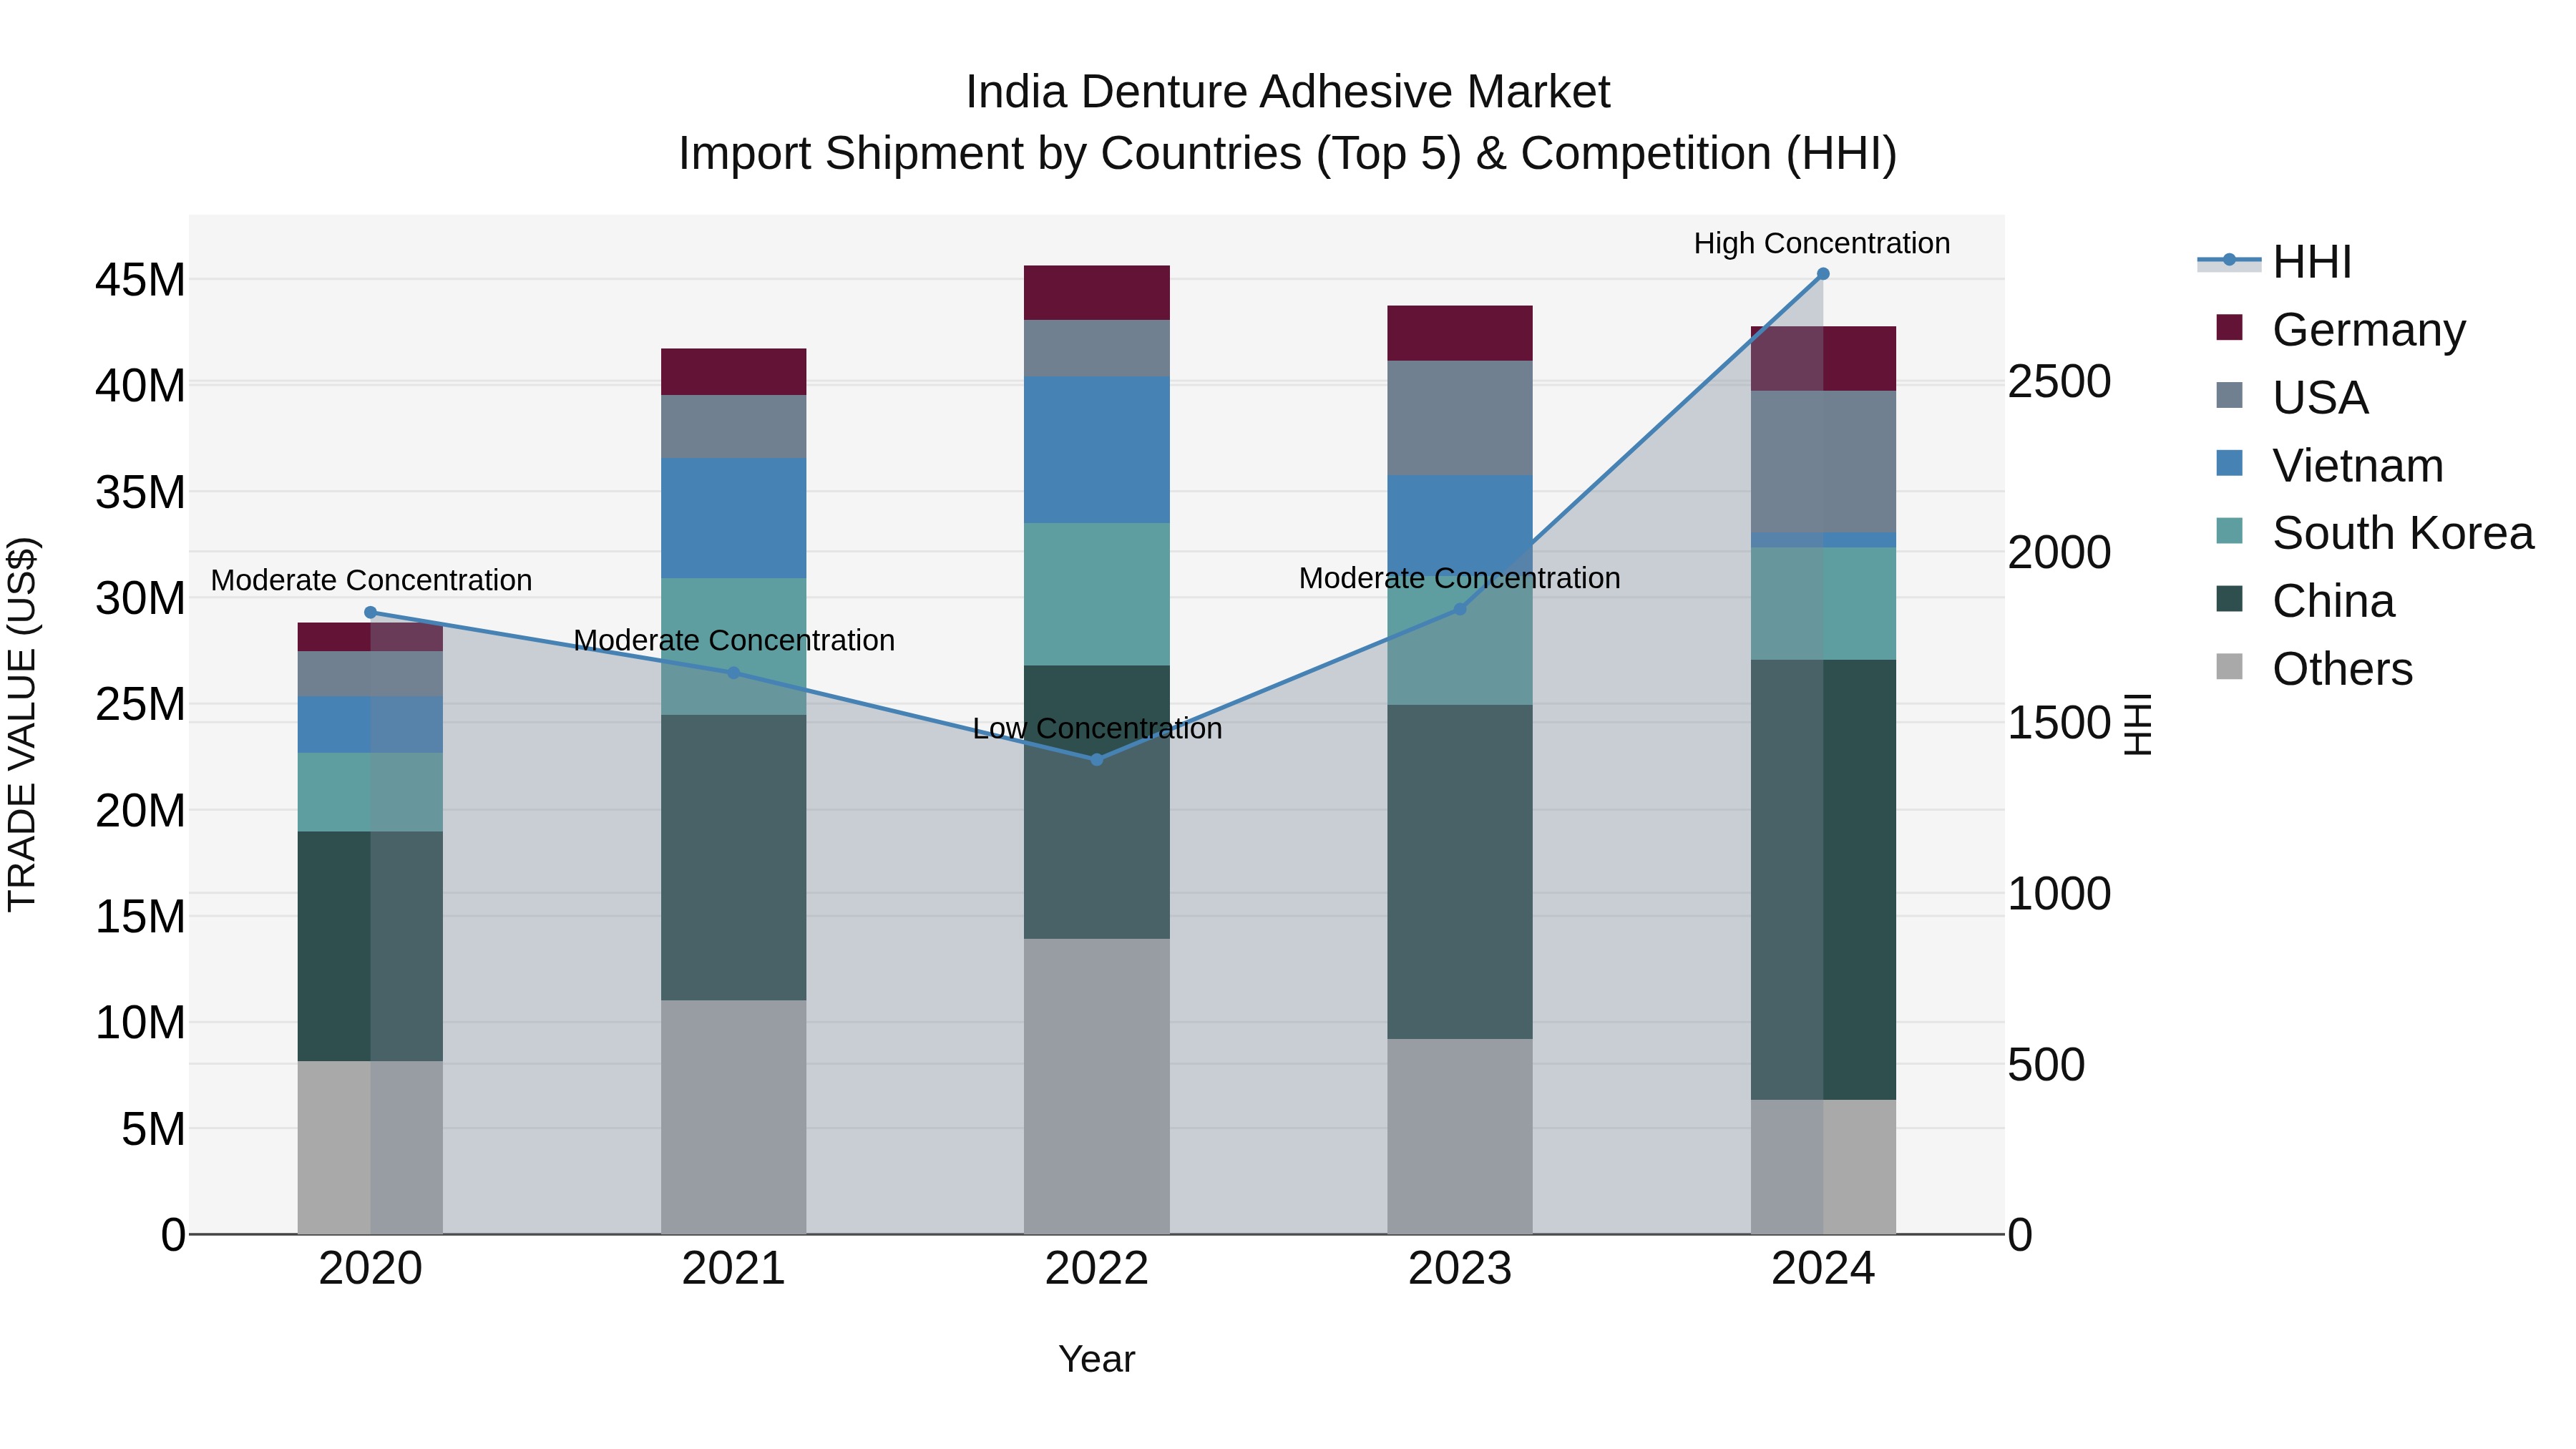This screenshot has width=2576, height=1449.
Task: Click the Vietnam segment of 2022 bar
Action: 1097,450
